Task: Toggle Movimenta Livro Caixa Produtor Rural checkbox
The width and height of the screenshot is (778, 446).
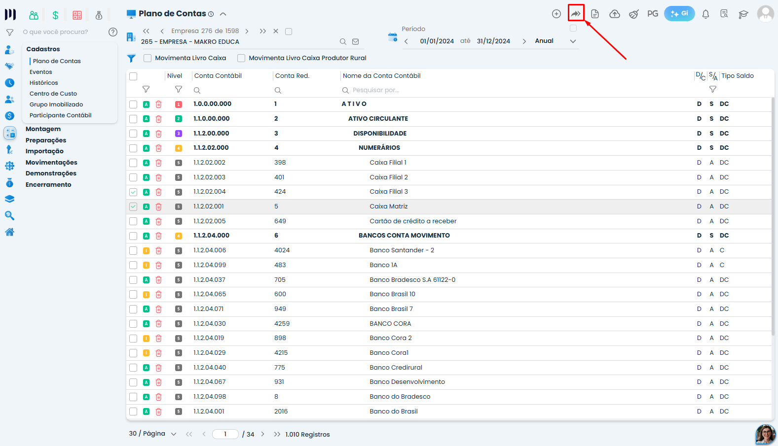Action: tap(241, 58)
